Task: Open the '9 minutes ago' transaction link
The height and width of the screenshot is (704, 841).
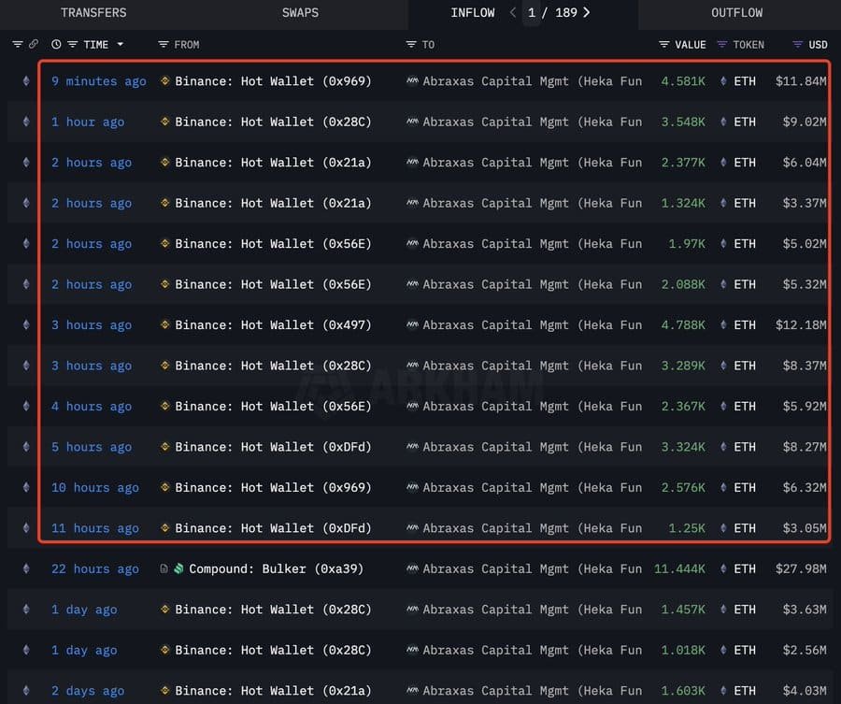Action: pos(99,81)
